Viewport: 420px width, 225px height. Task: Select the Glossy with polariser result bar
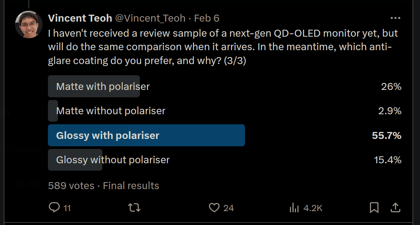(x=146, y=135)
